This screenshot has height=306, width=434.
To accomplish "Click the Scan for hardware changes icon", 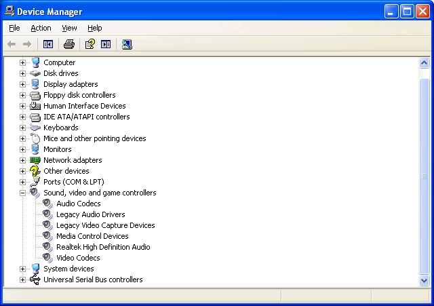I will [x=127, y=44].
